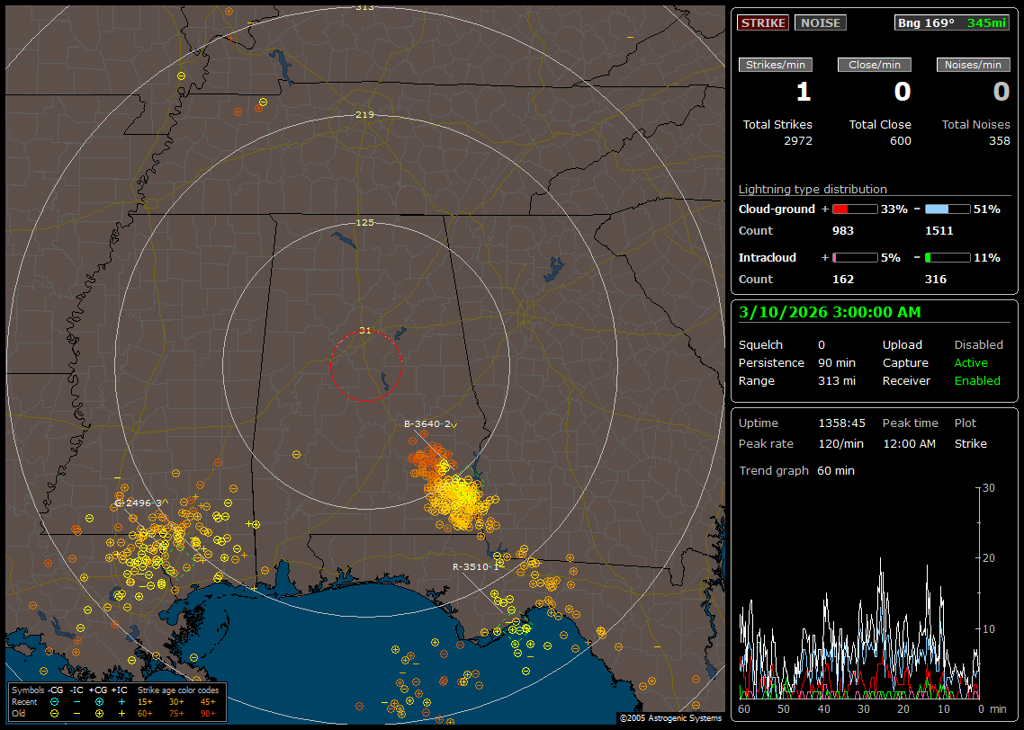Click the G-2496-3 storm cell label
The width and height of the screenshot is (1024, 730).
pos(138,503)
